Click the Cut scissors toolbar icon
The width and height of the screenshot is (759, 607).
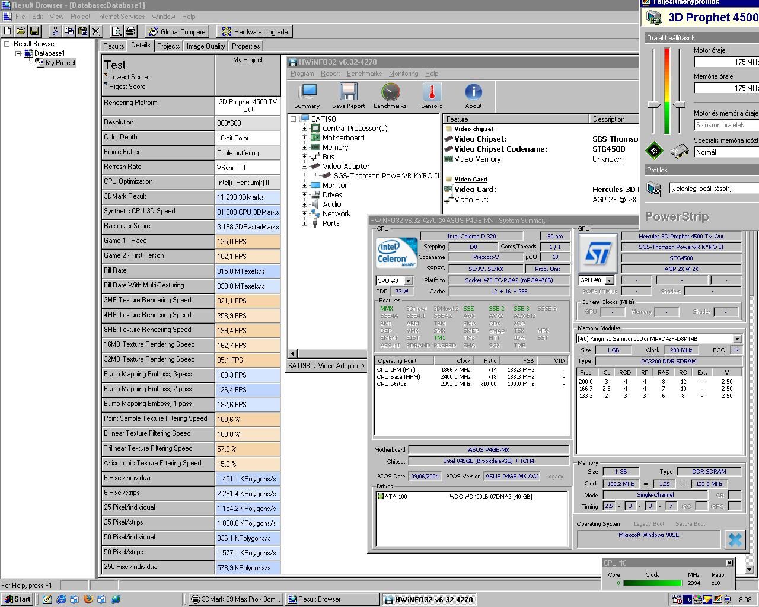[x=55, y=31]
